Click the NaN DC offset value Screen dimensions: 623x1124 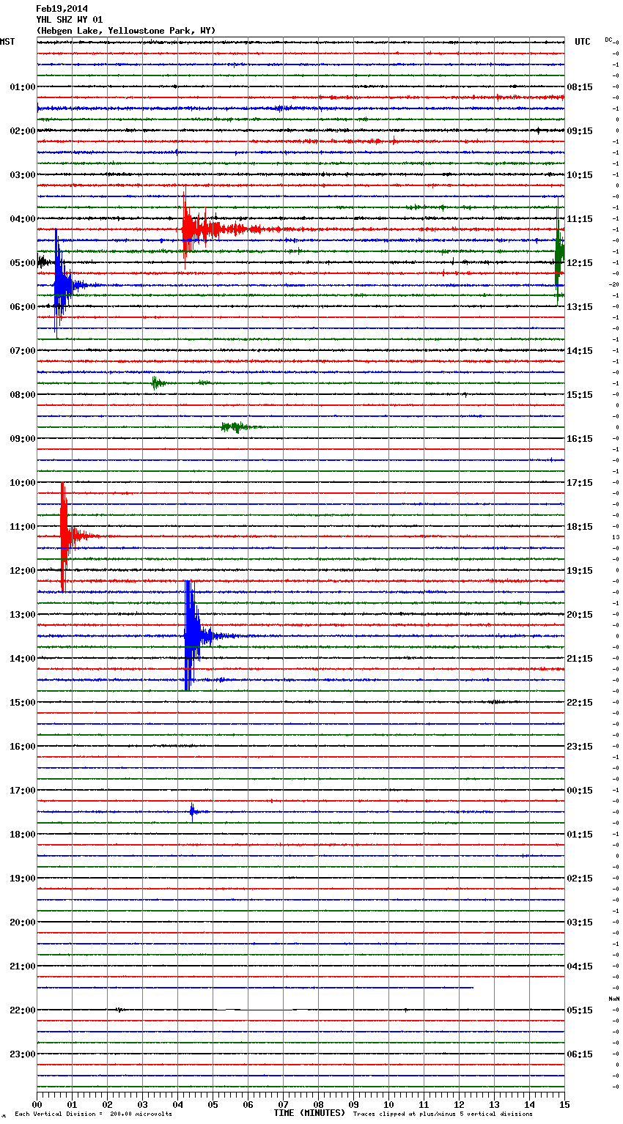(x=614, y=999)
